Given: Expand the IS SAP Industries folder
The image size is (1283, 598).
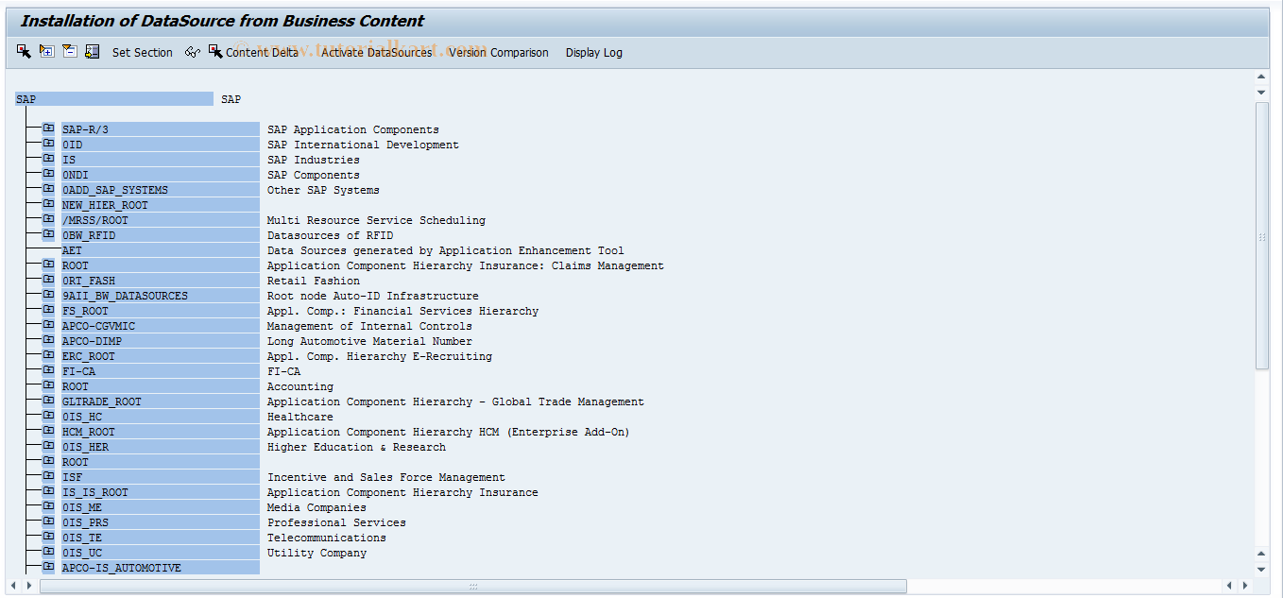Looking at the screenshot, I should [48, 159].
